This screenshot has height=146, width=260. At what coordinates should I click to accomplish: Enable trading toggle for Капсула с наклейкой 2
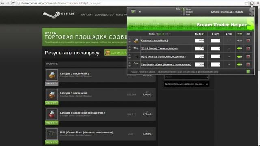[x=239, y=41]
